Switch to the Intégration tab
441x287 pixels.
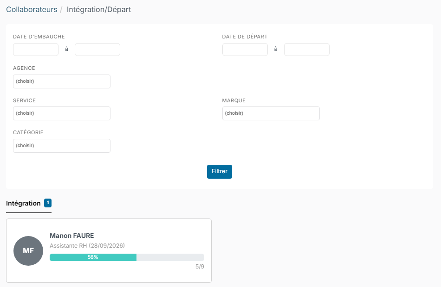29,203
